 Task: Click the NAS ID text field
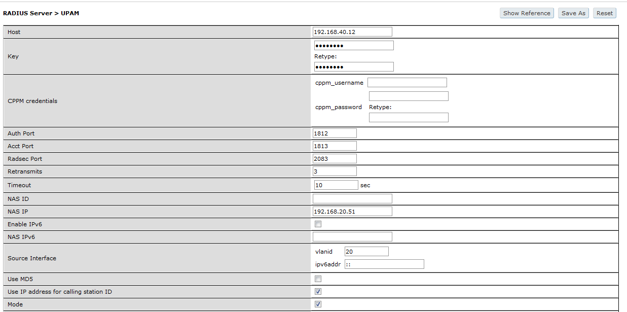coord(352,198)
